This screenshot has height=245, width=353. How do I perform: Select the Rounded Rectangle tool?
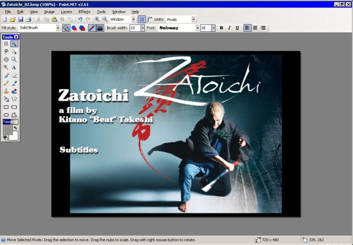14,107
